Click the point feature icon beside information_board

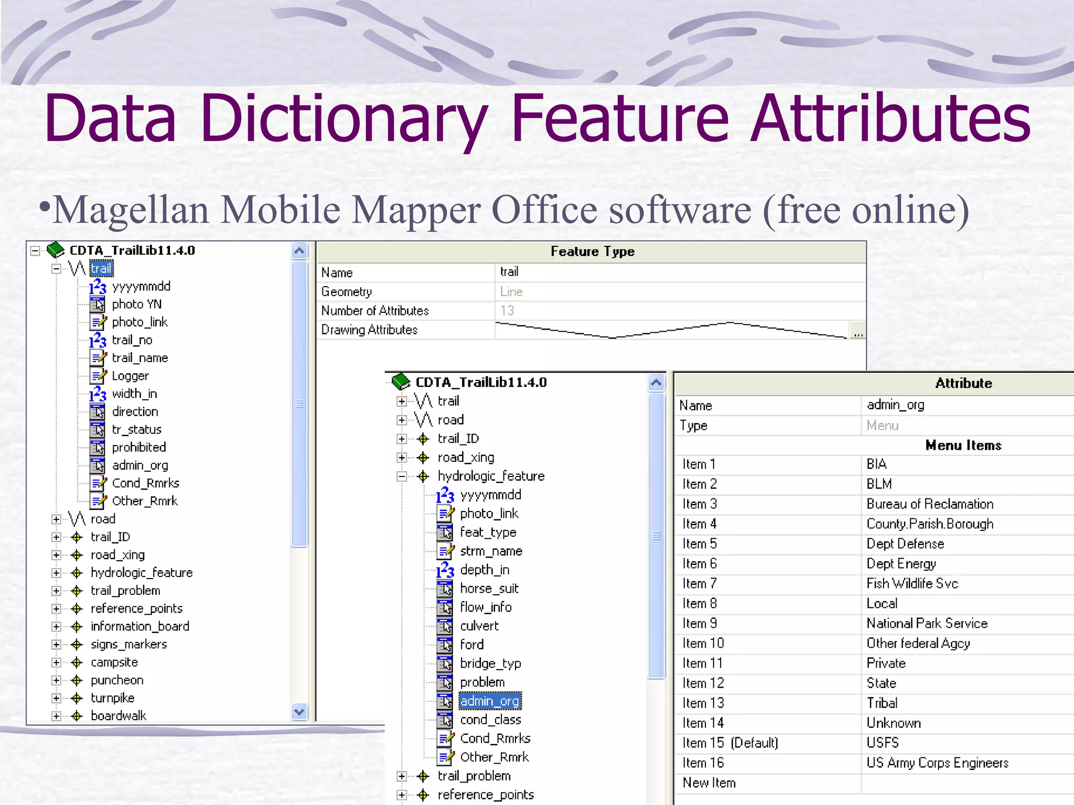77,626
